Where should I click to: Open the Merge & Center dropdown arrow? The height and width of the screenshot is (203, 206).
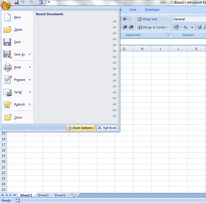tap(168, 27)
